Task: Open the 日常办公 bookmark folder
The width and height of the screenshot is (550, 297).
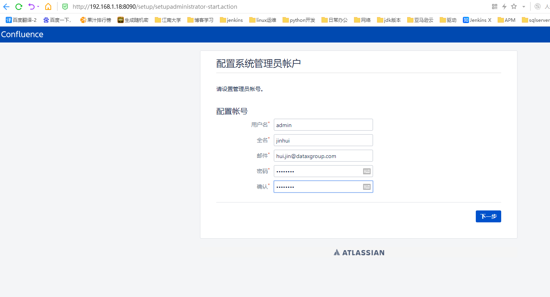Action: [335, 20]
